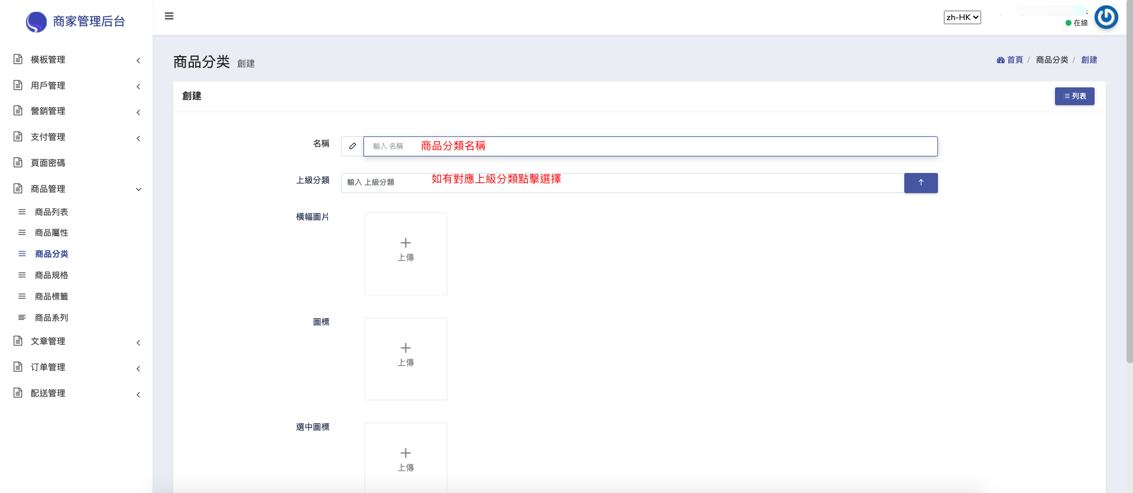Image resolution: width=1133 pixels, height=493 pixels.
Task: Open 商品規格 in the sidebar
Action: point(51,275)
